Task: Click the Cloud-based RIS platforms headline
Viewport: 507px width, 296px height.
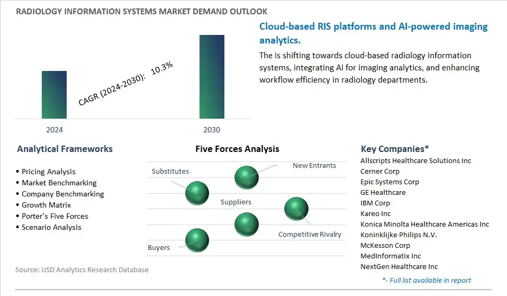Action: pos(374,33)
